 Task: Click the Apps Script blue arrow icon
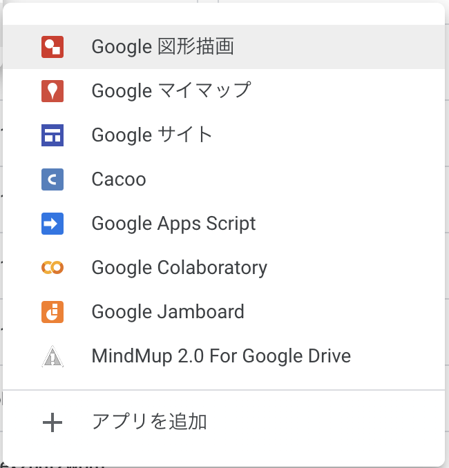[x=52, y=224]
